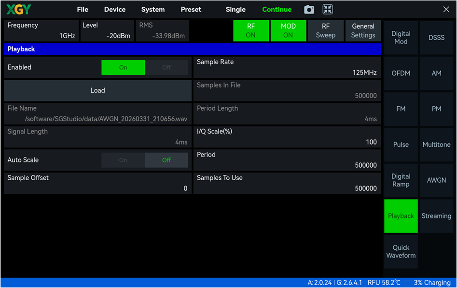Select AWGN modulation
Screen dimensions: 457x288
coord(436,180)
